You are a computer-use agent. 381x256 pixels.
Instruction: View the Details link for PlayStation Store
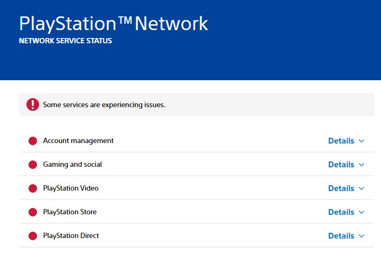point(341,212)
